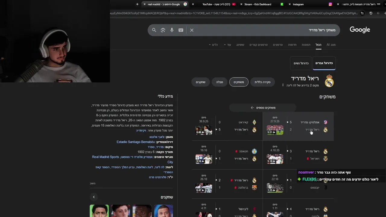Click the magnifier search icon
Image resolution: width=386 pixels, height=217 pixels.
[154, 30]
